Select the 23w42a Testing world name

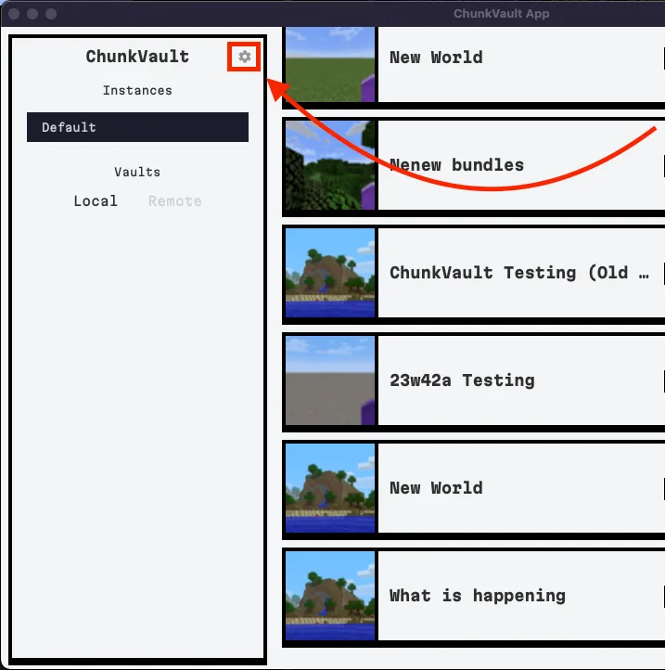pos(462,380)
